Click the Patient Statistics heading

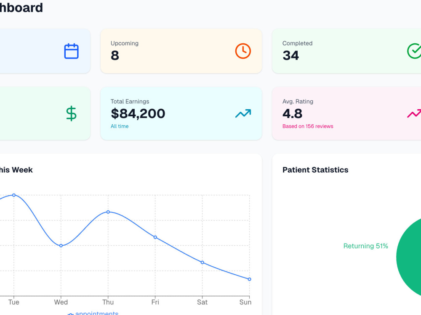(x=315, y=170)
